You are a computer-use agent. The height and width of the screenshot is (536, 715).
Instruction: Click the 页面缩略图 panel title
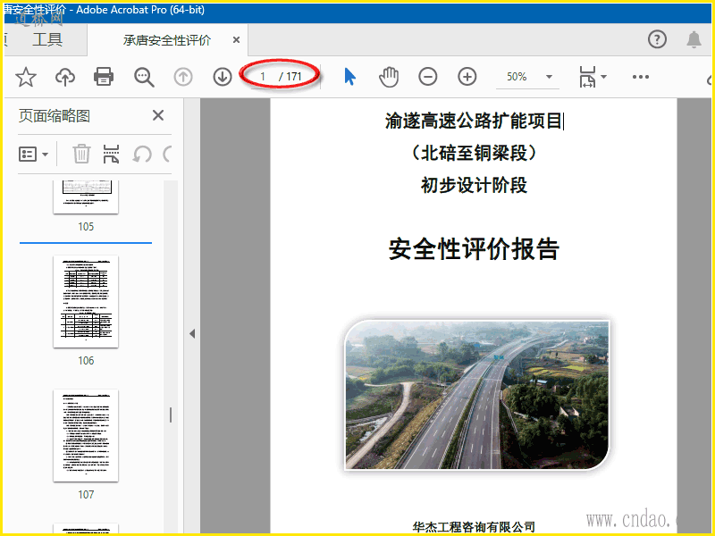point(55,116)
